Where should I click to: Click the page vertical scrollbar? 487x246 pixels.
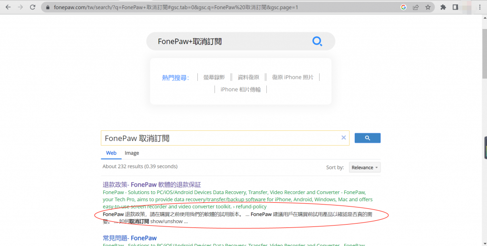(x=484, y=53)
